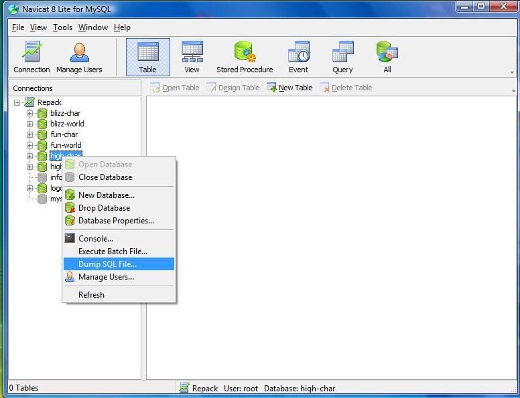Click the Console icon in context menu

[70, 238]
